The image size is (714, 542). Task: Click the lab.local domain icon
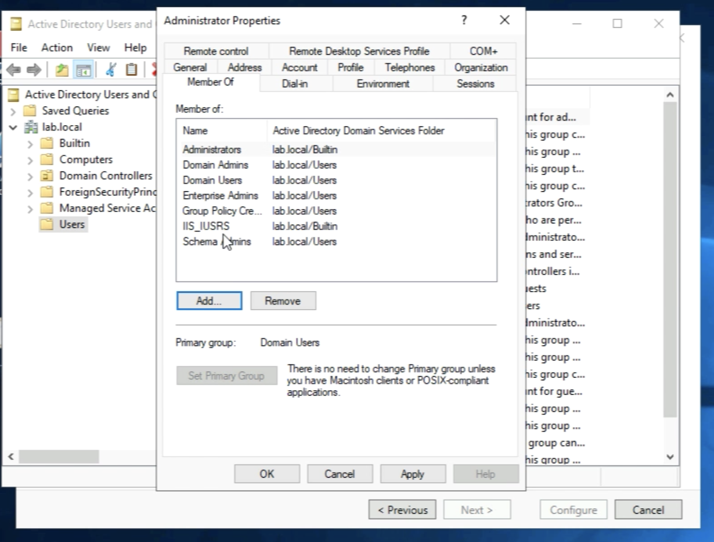point(31,127)
